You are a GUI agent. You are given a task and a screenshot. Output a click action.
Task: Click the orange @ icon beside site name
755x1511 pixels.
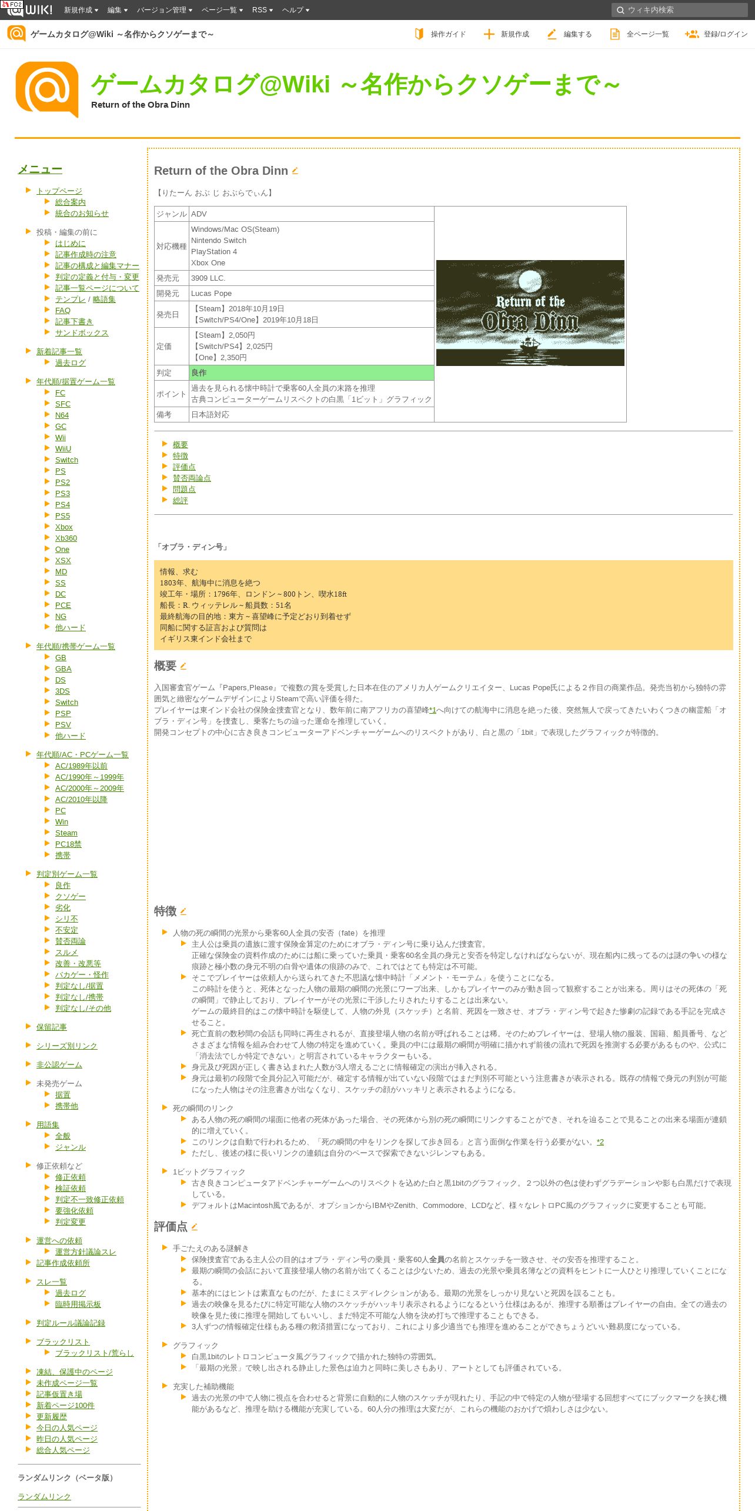coord(16,34)
